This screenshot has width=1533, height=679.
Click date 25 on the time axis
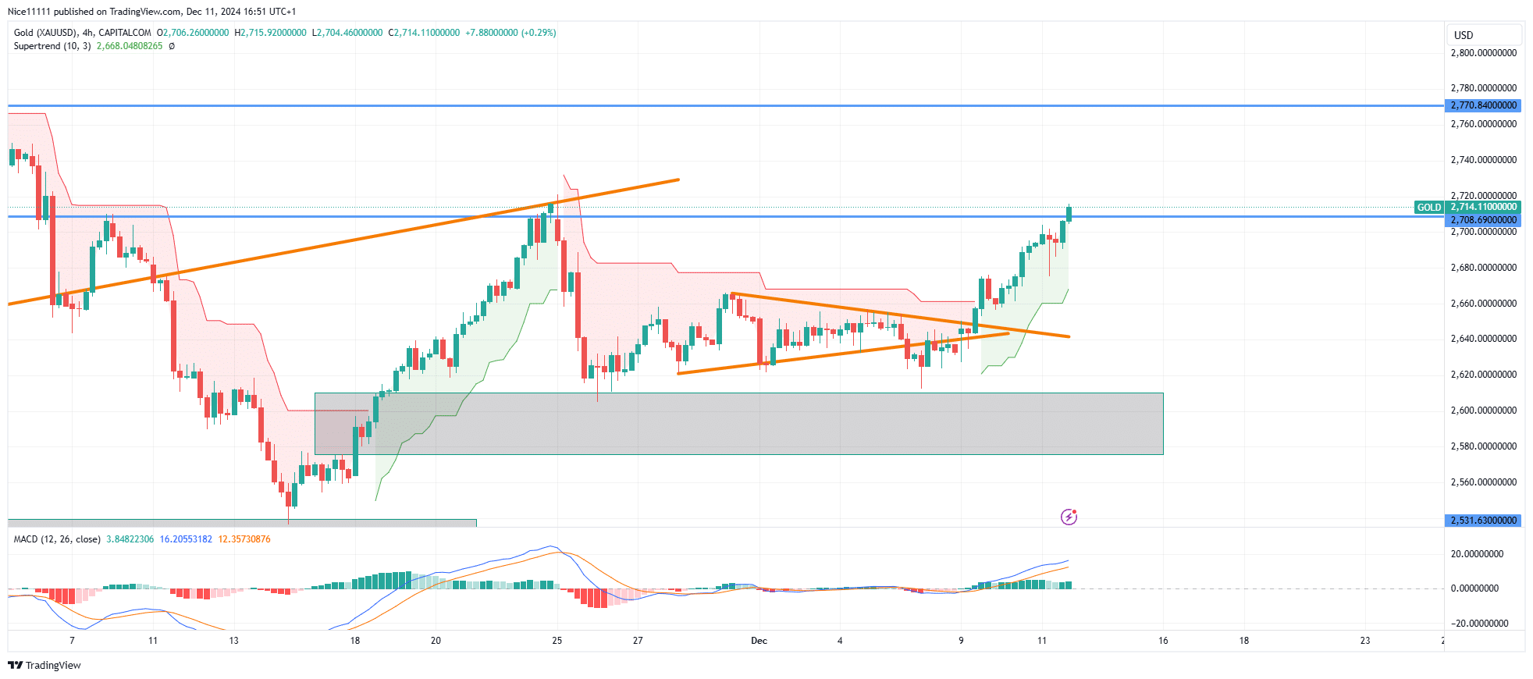557,641
